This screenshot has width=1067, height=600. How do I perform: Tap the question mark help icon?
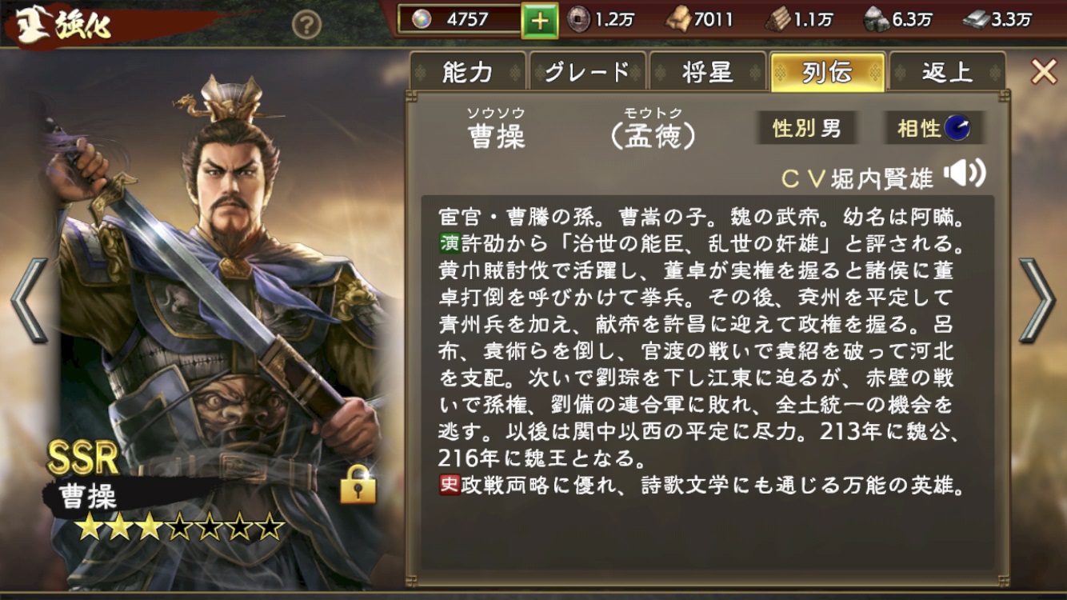coord(306,26)
